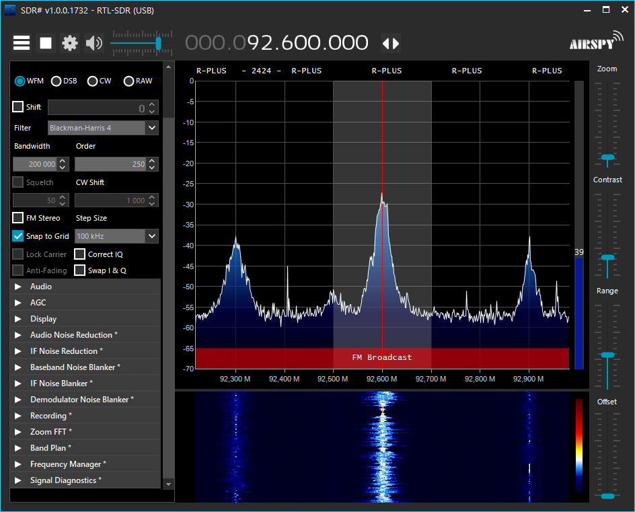This screenshot has width=635, height=512.
Task: Expand the Demodulator Noise Blanker panel
Action: [x=85, y=400]
